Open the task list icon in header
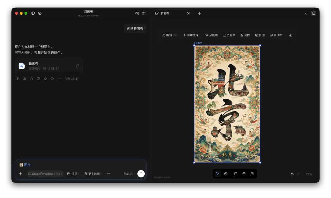The image size is (331, 198). point(144,13)
